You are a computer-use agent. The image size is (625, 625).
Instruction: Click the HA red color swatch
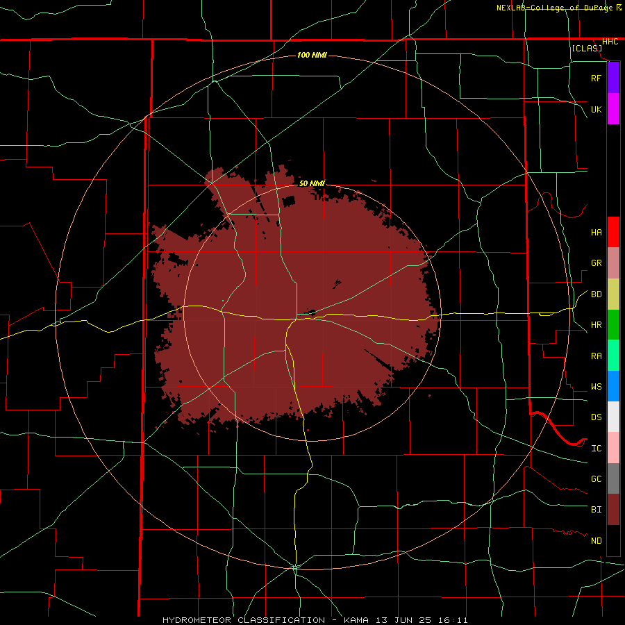coord(613,232)
